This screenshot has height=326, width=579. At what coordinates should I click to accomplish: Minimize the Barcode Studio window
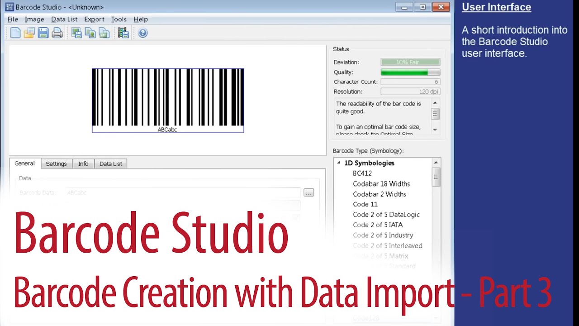point(404,7)
